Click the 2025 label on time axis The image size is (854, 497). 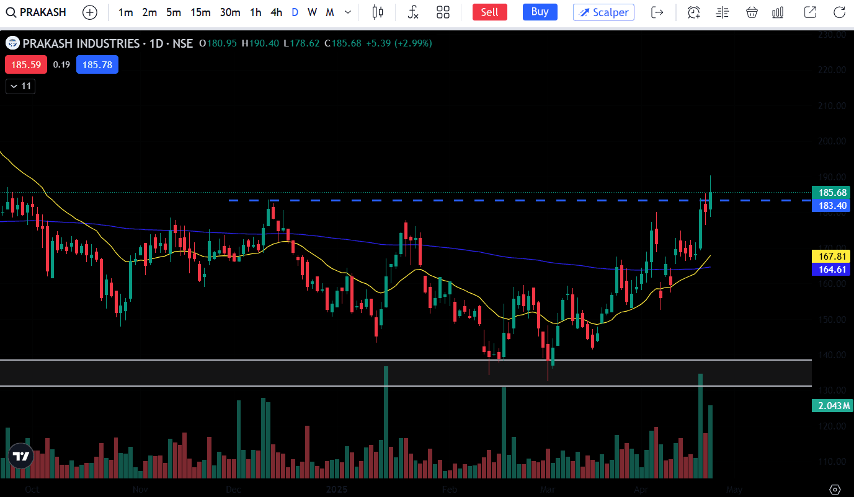337,490
